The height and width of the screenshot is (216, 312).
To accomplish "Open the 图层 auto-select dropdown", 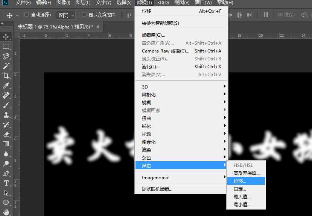I will tap(66, 15).
